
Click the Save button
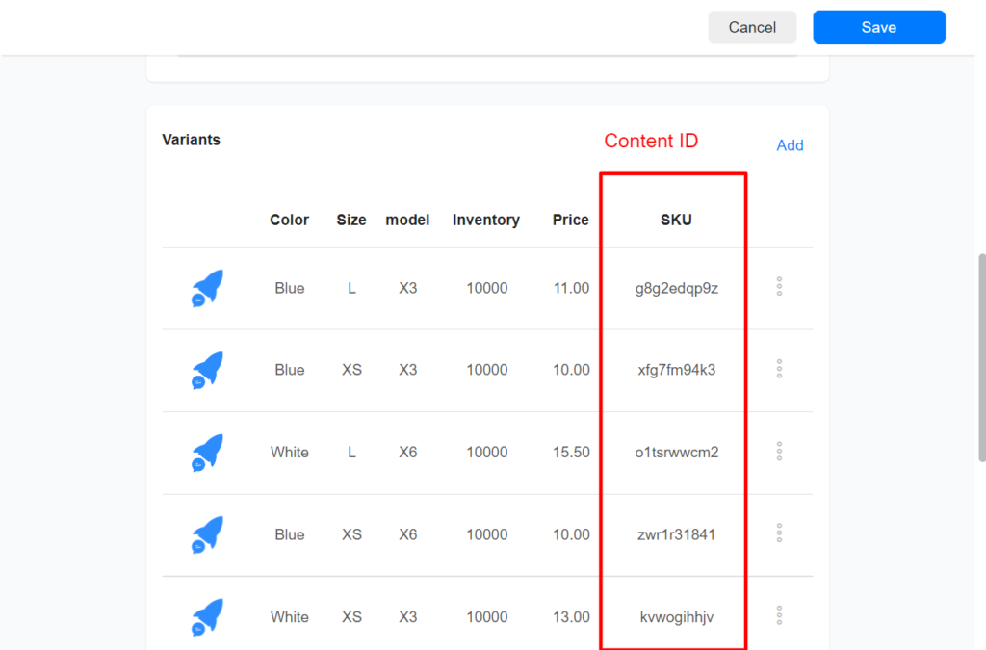pos(878,27)
